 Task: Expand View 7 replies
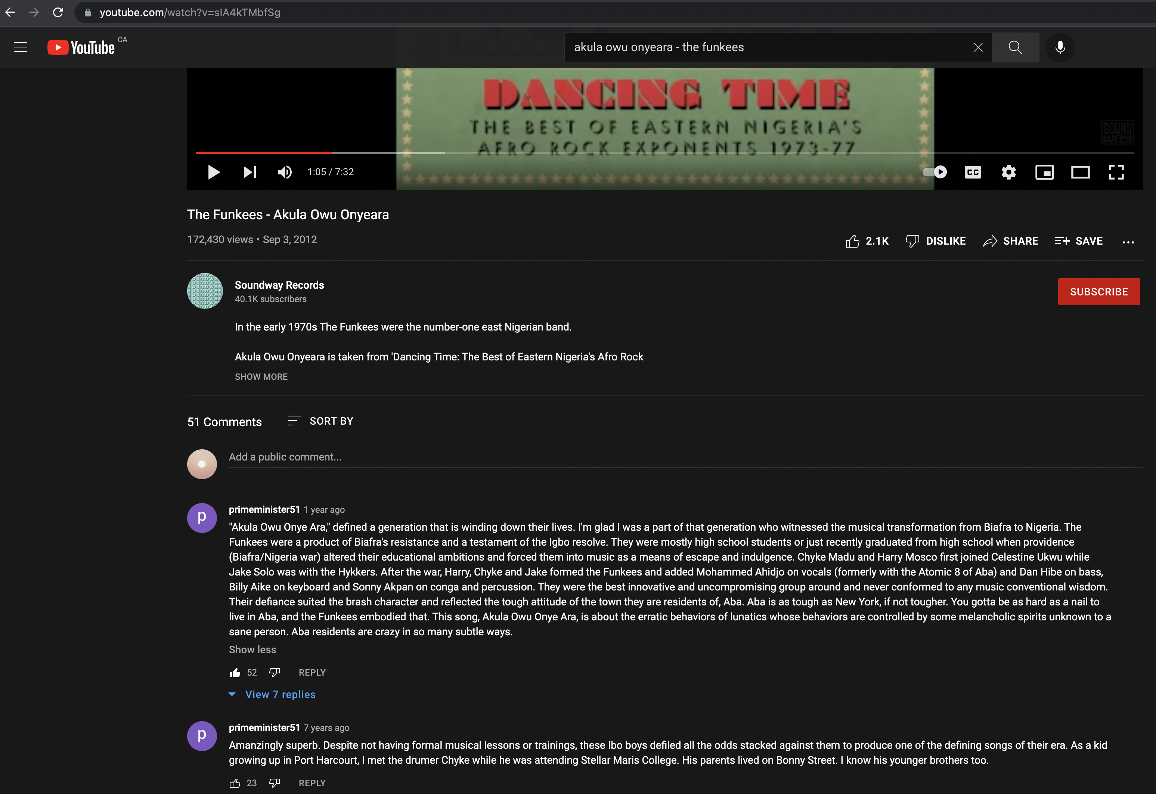tap(279, 695)
